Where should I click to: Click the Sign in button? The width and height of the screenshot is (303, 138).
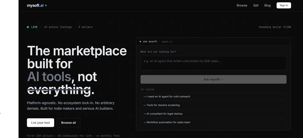pos(284,5)
